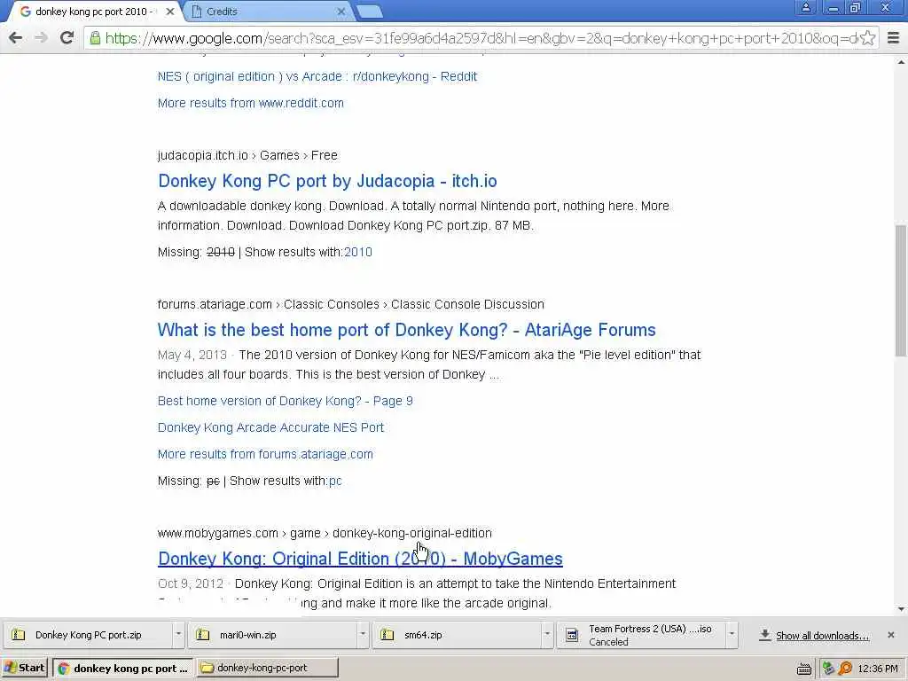Open the Chrome hamburger menu
Viewport: 908px width, 681px height.
click(894, 38)
